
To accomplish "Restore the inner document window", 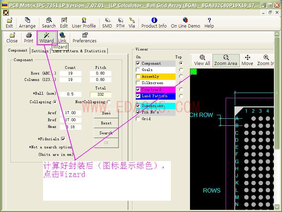I will pos(270,12).
